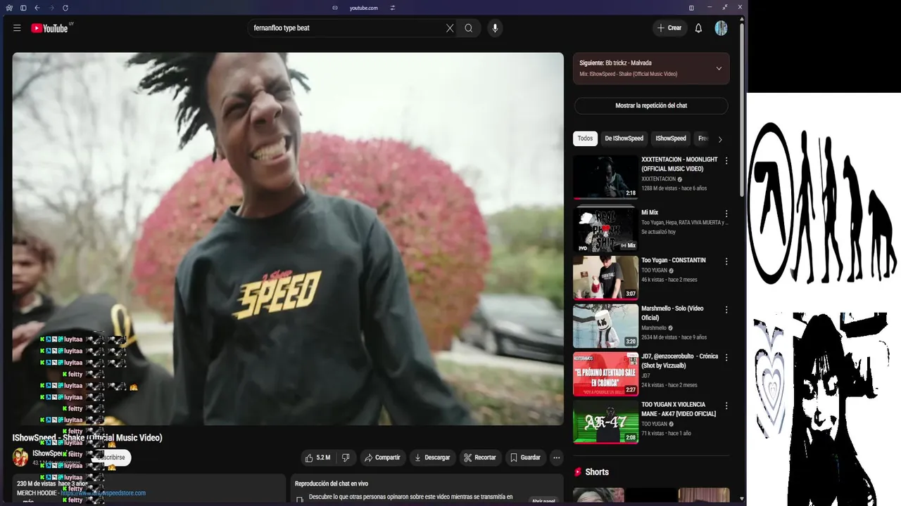Select the IShowSpeed filter chip
The height and width of the screenshot is (506, 901).
[x=670, y=138]
